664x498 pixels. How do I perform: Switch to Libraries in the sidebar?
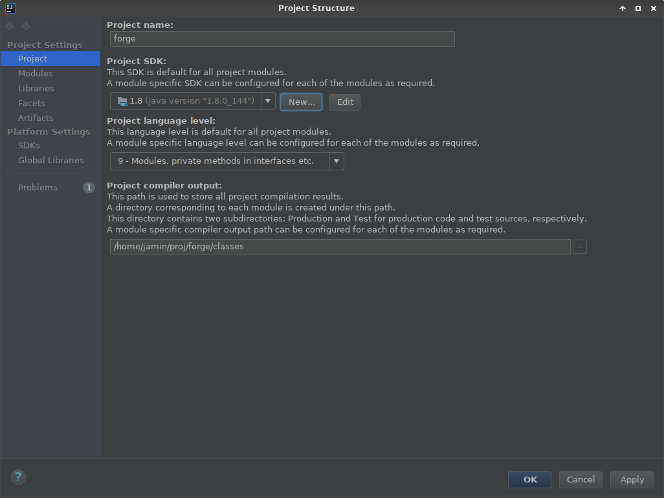pos(36,89)
